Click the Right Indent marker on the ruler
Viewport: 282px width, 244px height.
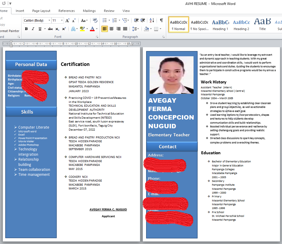(x=132, y=44)
